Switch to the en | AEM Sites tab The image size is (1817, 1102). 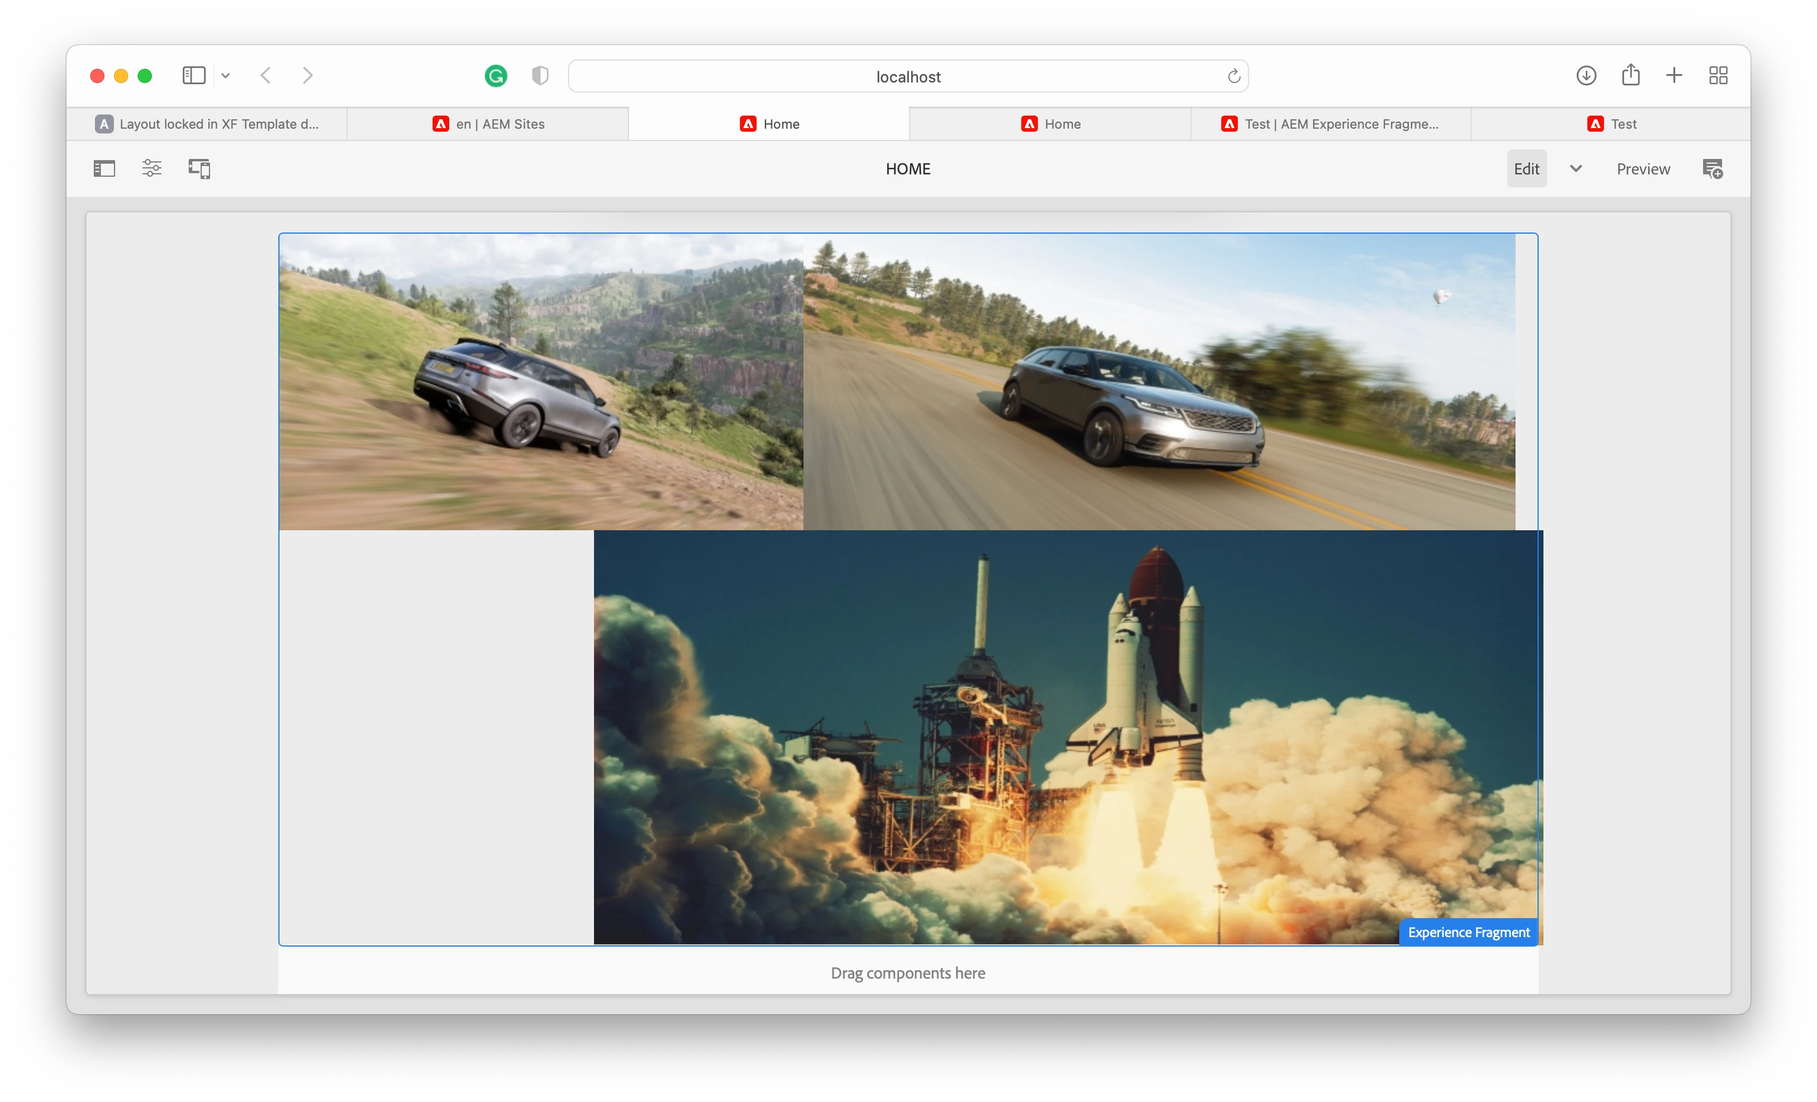[x=488, y=124]
